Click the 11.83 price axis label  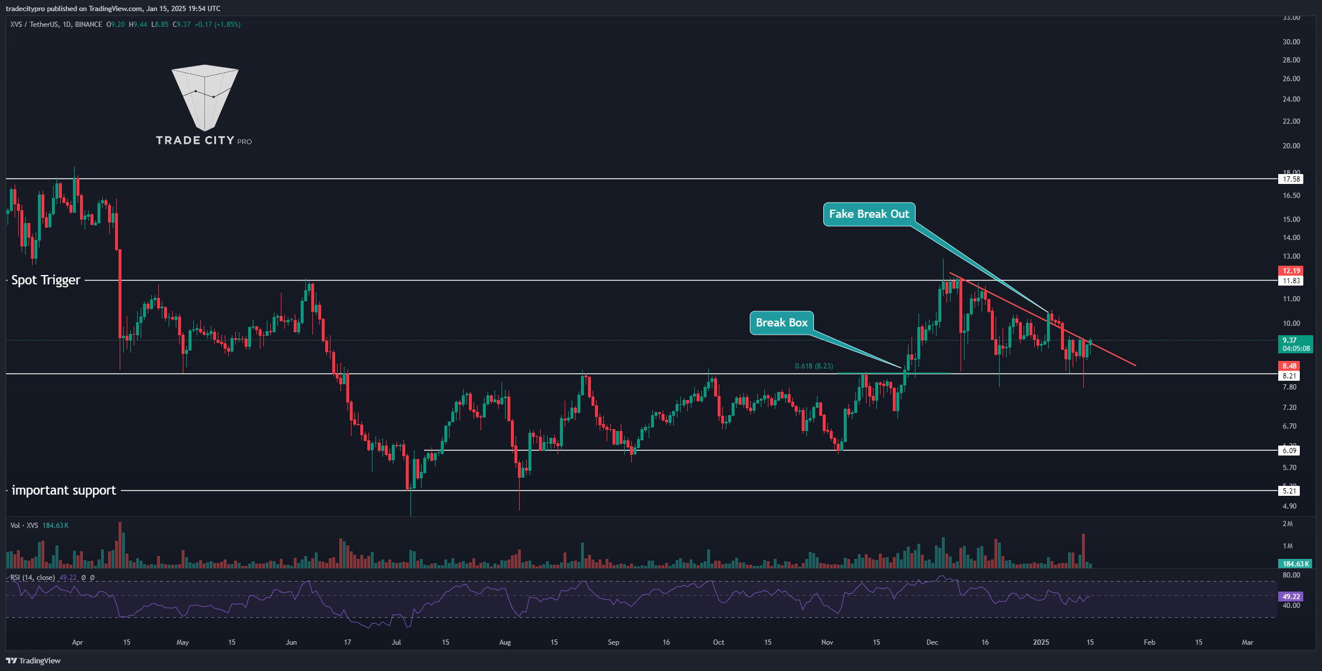1291,281
